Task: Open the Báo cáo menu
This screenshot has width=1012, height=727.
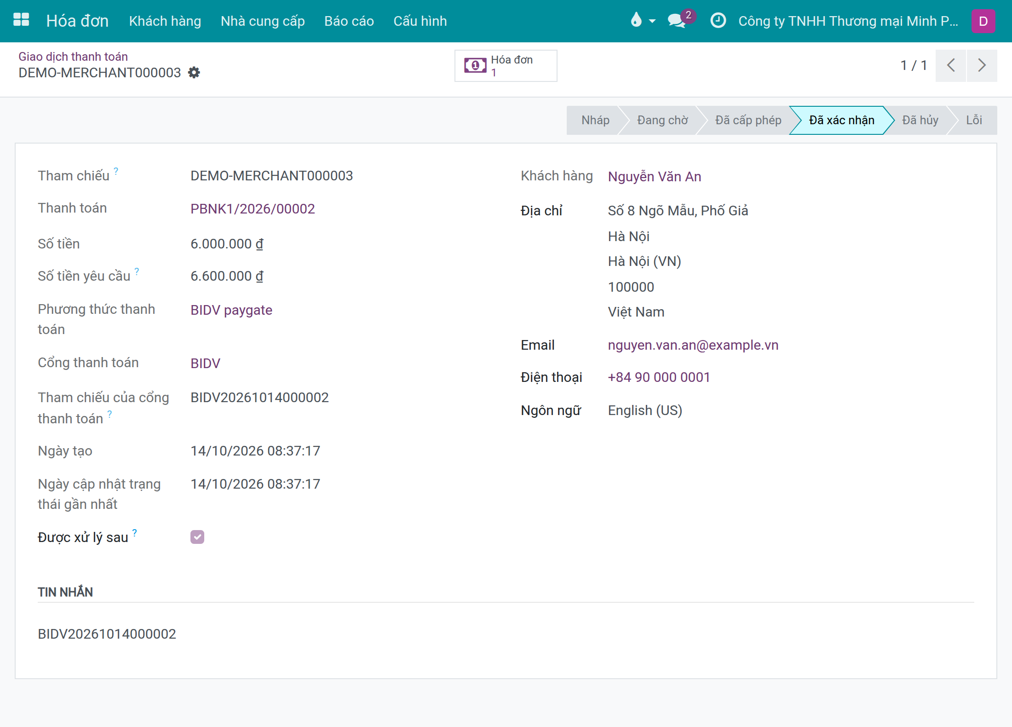Action: (349, 21)
